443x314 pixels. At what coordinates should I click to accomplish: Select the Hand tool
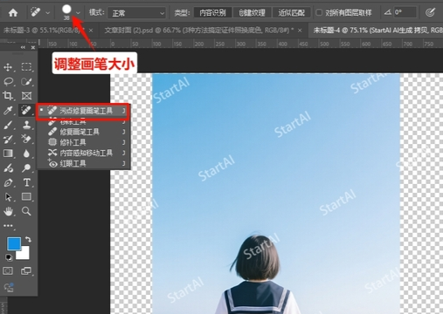point(8,211)
